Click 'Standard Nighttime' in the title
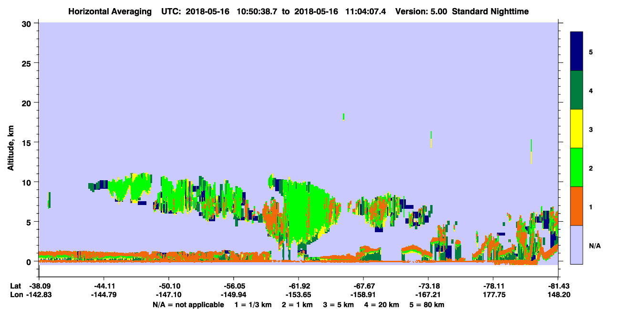The height and width of the screenshot is (318, 620). [491, 11]
